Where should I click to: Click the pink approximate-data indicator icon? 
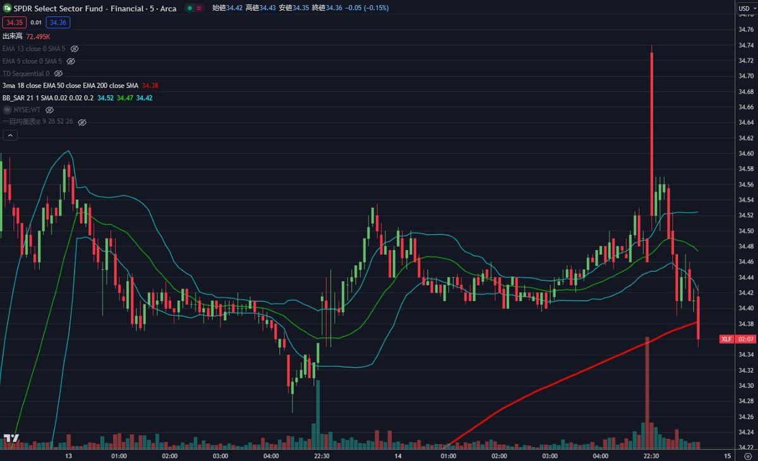(x=200, y=8)
